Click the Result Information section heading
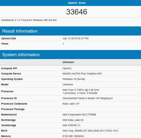The width and height of the screenshot is (141, 138). [20, 31]
